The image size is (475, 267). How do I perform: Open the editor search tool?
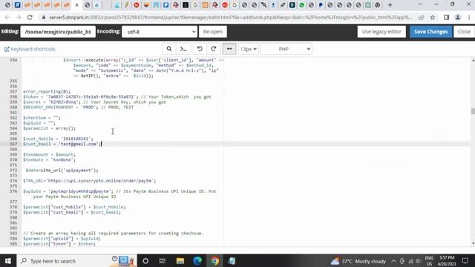tap(169, 49)
